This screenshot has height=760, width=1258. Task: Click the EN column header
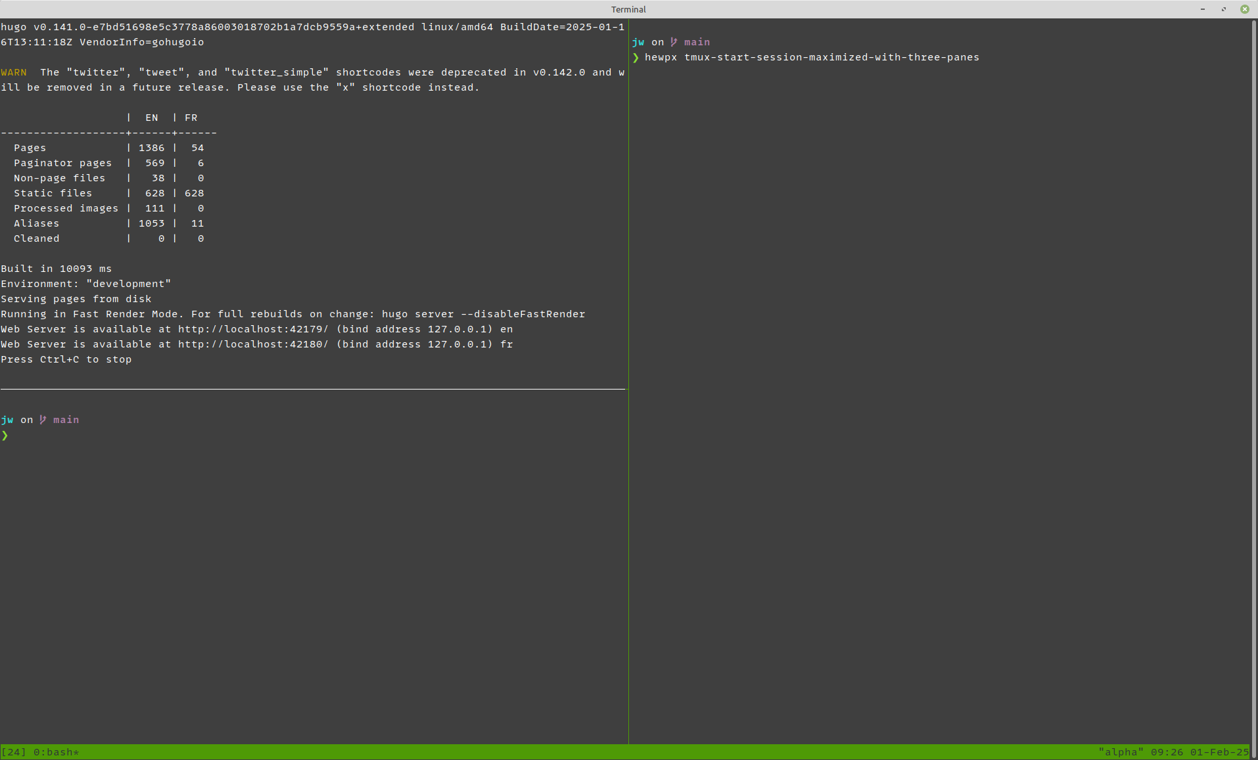coord(152,118)
